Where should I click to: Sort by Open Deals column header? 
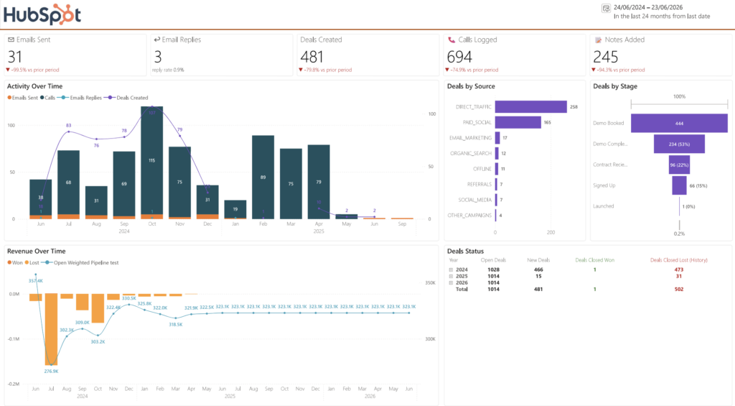[493, 260]
